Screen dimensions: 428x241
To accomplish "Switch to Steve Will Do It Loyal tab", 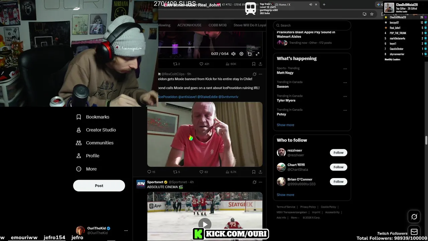I will click(250, 25).
